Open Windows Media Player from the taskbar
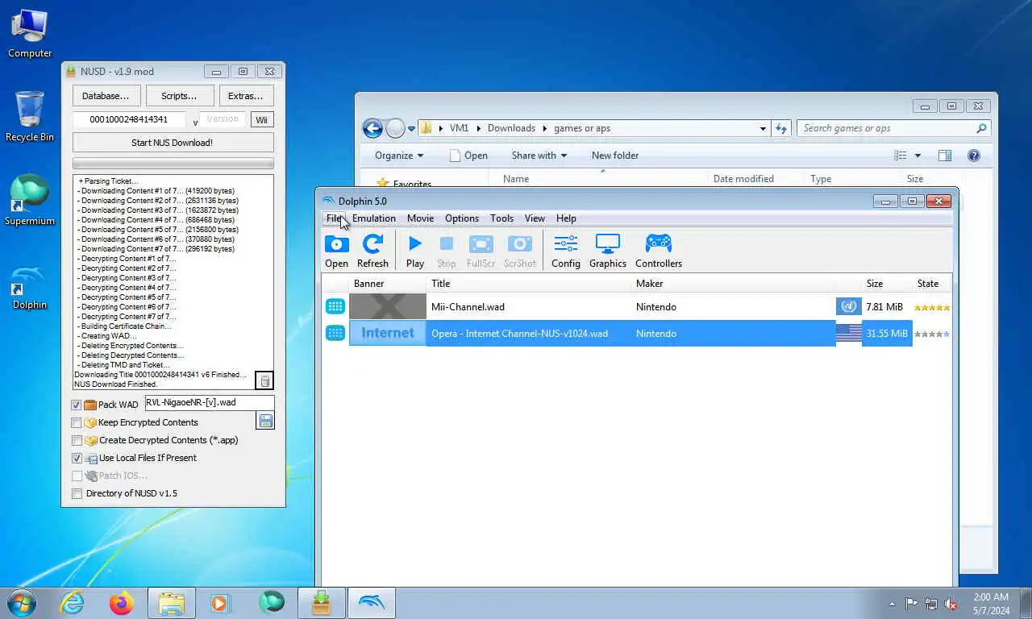Image resolution: width=1032 pixels, height=619 pixels. pyautogui.click(x=220, y=603)
